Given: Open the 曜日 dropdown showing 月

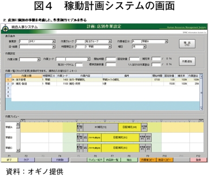Looking at the screenshot, I should [139, 46].
